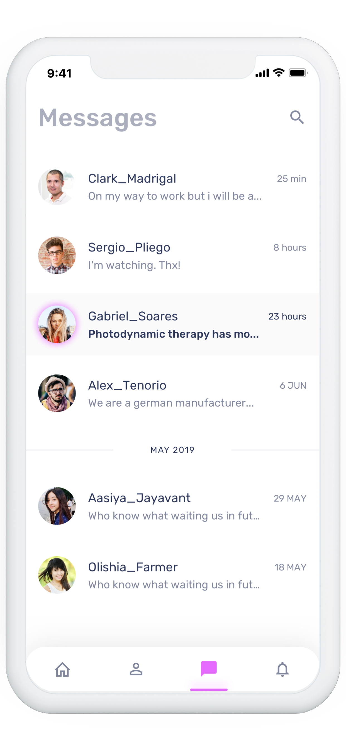
Task: Open Sergio_Pliego's avatar picture
Action: pyautogui.click(x=57, y=255)
